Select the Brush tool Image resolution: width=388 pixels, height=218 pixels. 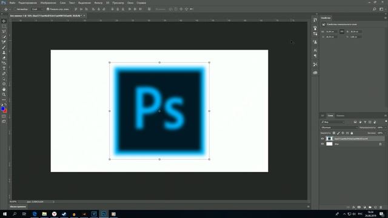pyautogui.click(x=4, y=47)
